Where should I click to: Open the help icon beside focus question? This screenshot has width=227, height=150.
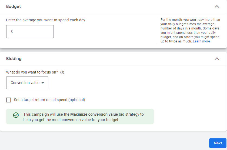(62, 72)
